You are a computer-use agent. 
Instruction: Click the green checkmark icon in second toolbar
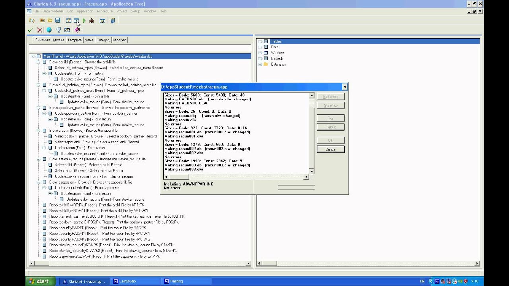click(x=30, y=30)
